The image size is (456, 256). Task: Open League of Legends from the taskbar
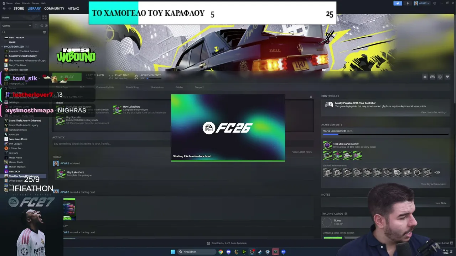tap(236, 252)
